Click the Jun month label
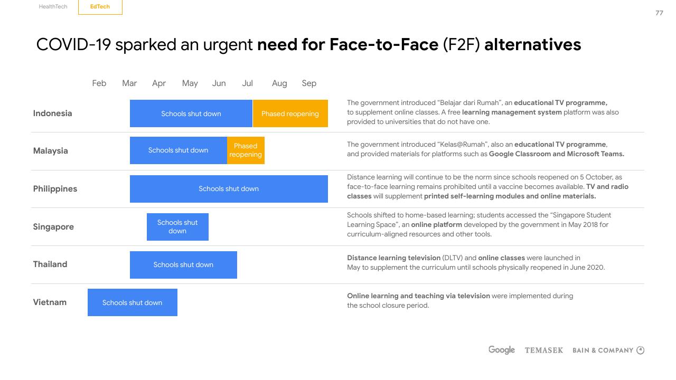 219,83
